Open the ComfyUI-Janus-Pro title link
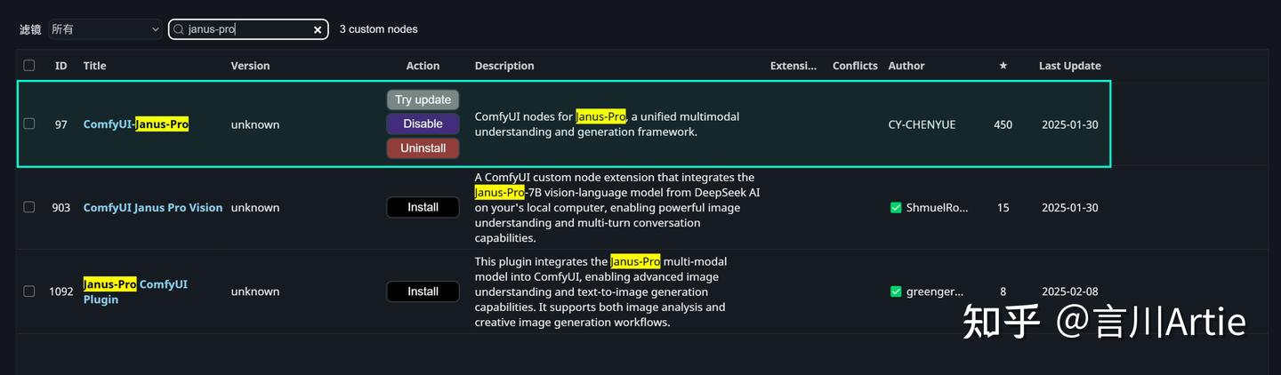 pyautogui.click(x=135, y=124)
